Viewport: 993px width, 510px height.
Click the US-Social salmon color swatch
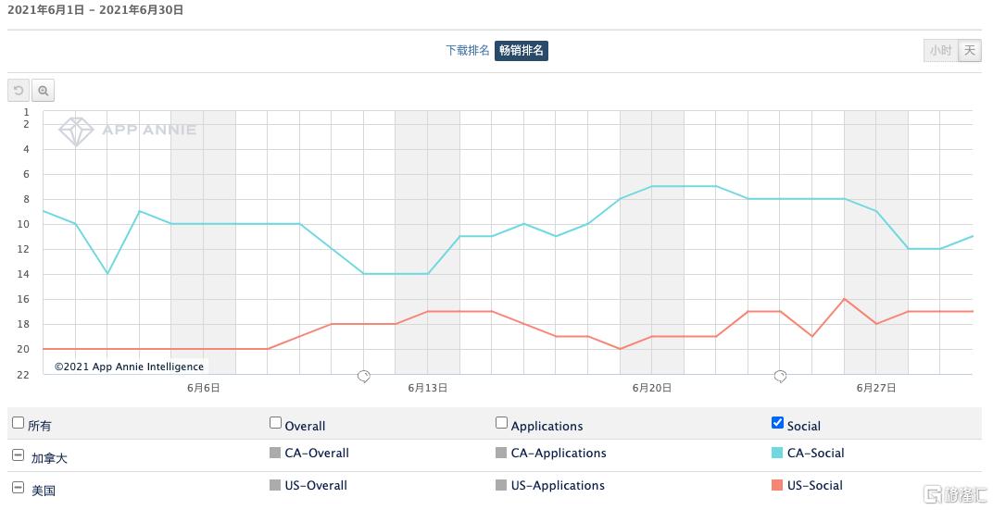(x=777, y=486)
